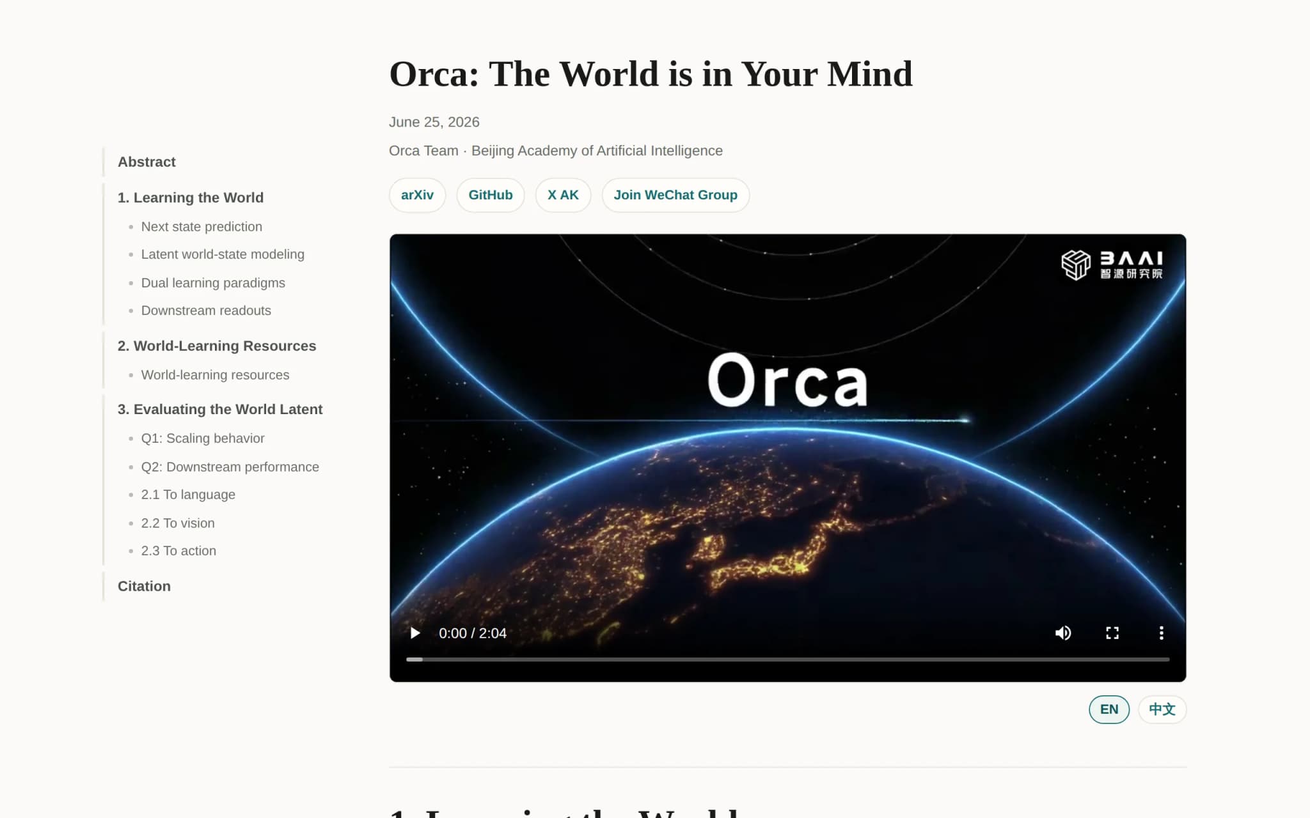Open the arXiv link
Viewport: 1310px width, 818px height.
pos(417,195)
